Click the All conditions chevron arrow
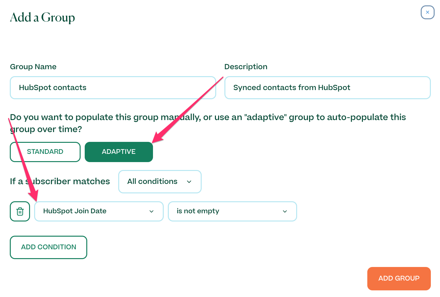This screenshot has height=297, width=440. click(189, 182)
